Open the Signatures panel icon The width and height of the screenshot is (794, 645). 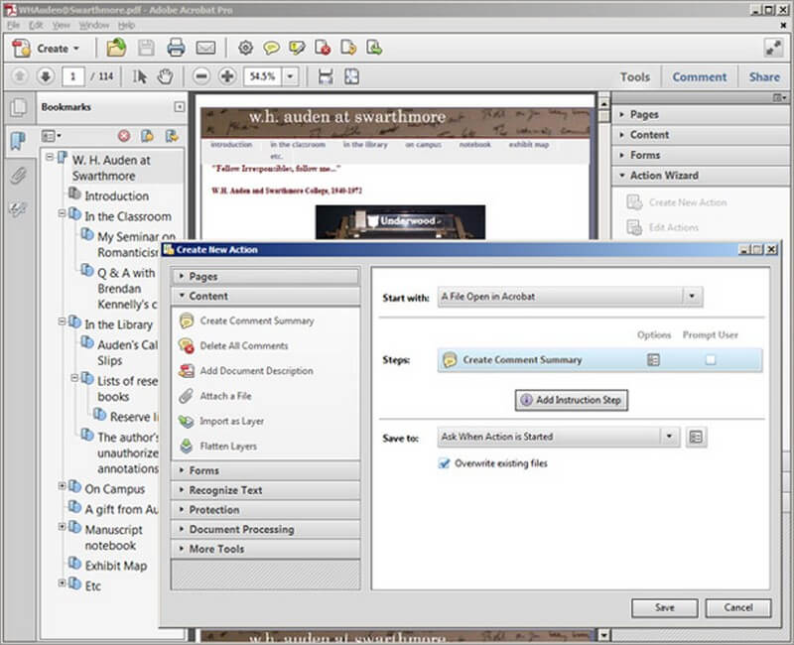point(18,209)
